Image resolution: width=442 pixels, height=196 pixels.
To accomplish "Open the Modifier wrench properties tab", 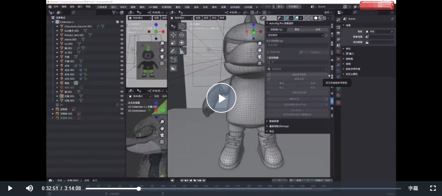I will coord(338,65).
